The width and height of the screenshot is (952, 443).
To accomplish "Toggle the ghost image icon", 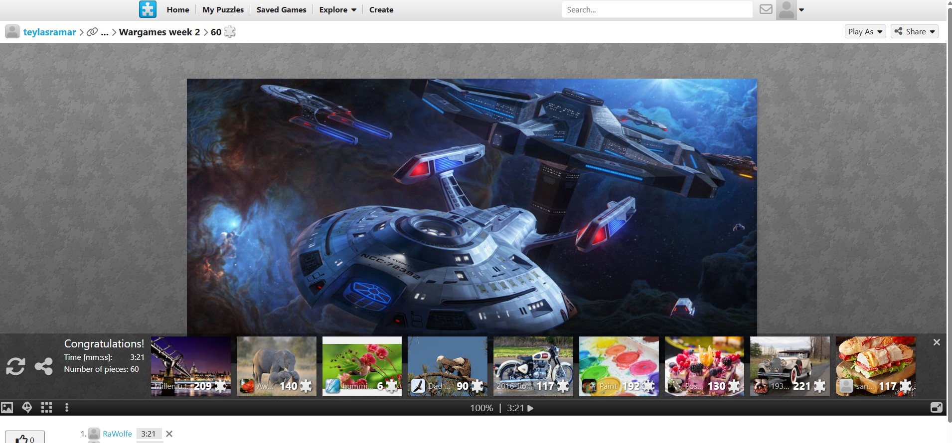I will 27,408.
